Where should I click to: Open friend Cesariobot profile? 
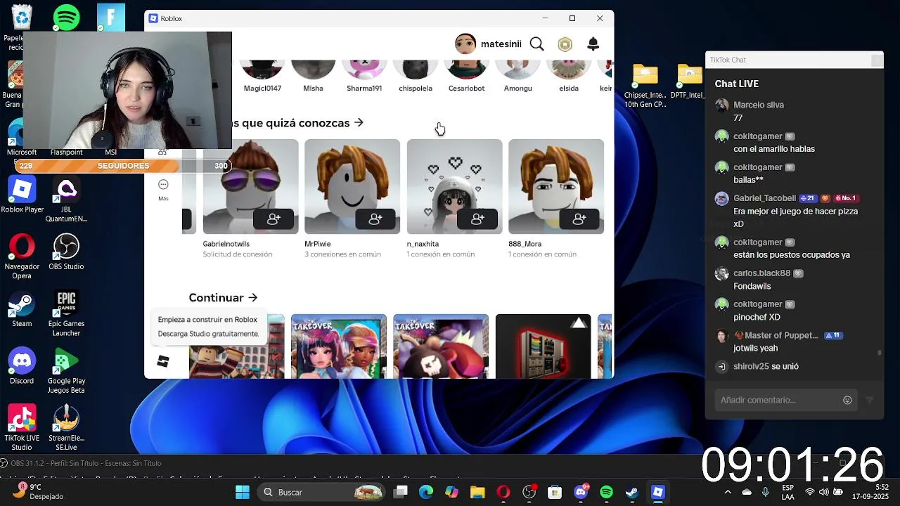pyautogui.click(x=466, y=77)
